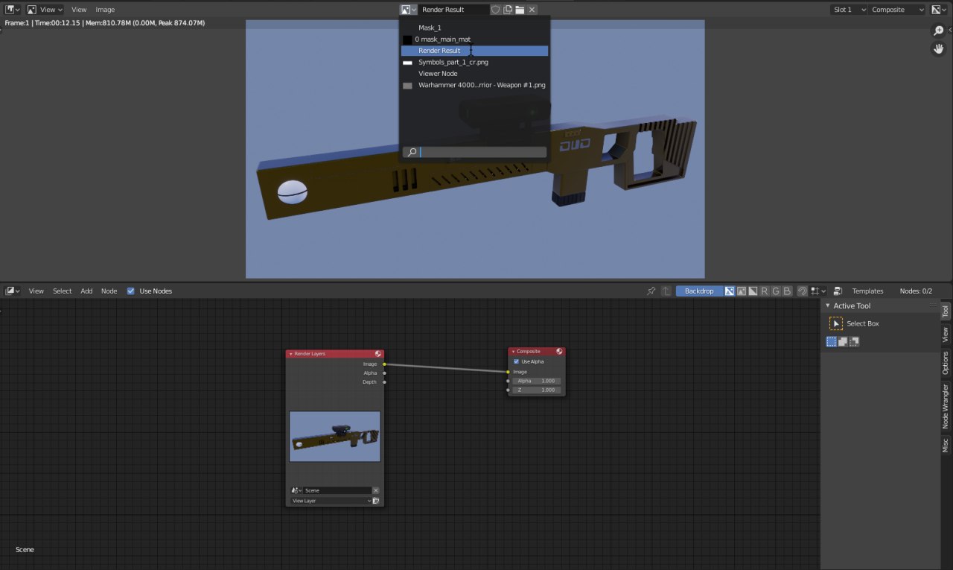Open the Add menu in node editor
953x570 pixels.
click(86, 291)
